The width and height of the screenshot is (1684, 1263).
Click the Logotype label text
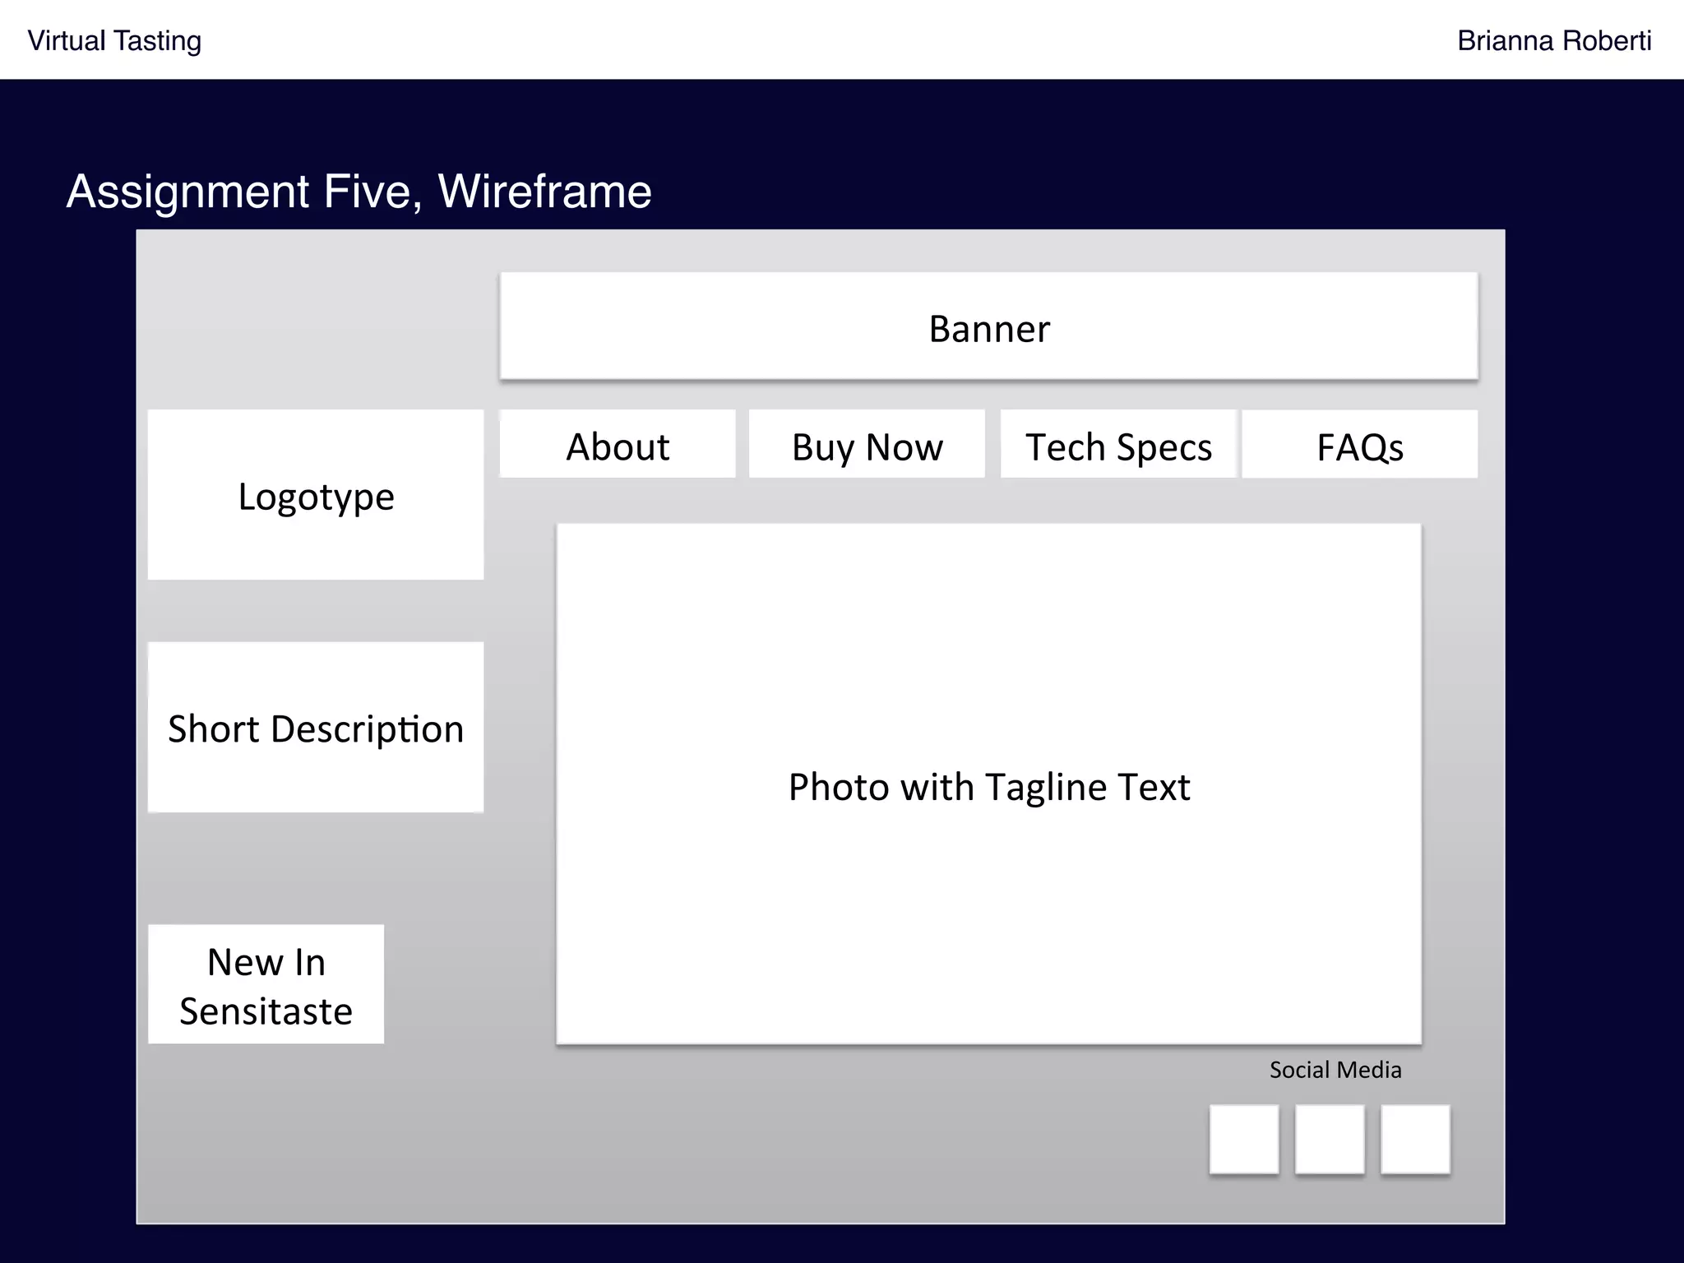[316, 497]
